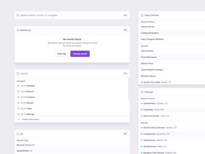This screenshot has height=154, width=205.
Task: Open recent file Spreadsheet.xls
Action: click(72, 151)
